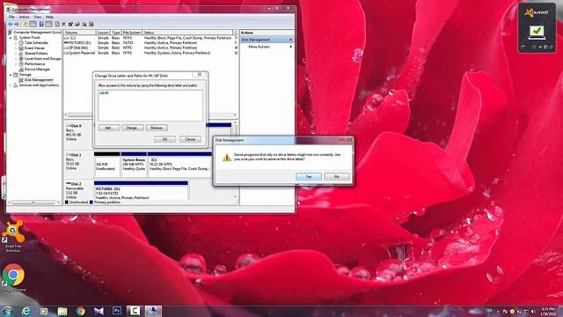Sort by the Status column header
Image resolution: width=563 pixels, height=317 pixels.
pyautogui.click(x=187, y=33)
